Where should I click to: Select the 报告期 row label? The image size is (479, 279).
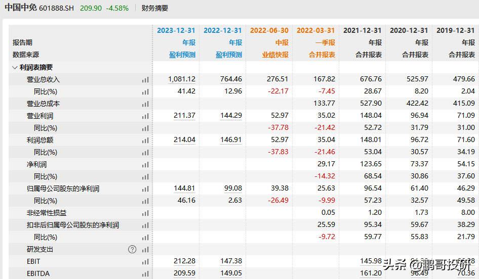[x=22, y=42]
